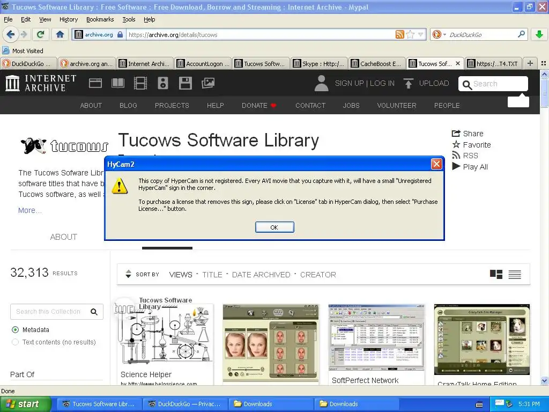Switch to the DuckDuckGo tab

tap(28, 63)
